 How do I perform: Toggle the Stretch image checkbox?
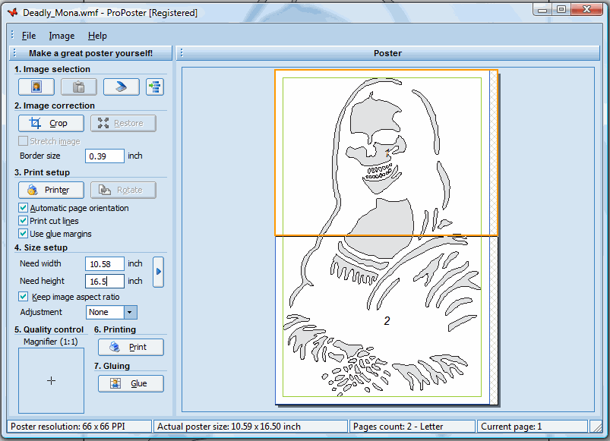click(24, 140)
